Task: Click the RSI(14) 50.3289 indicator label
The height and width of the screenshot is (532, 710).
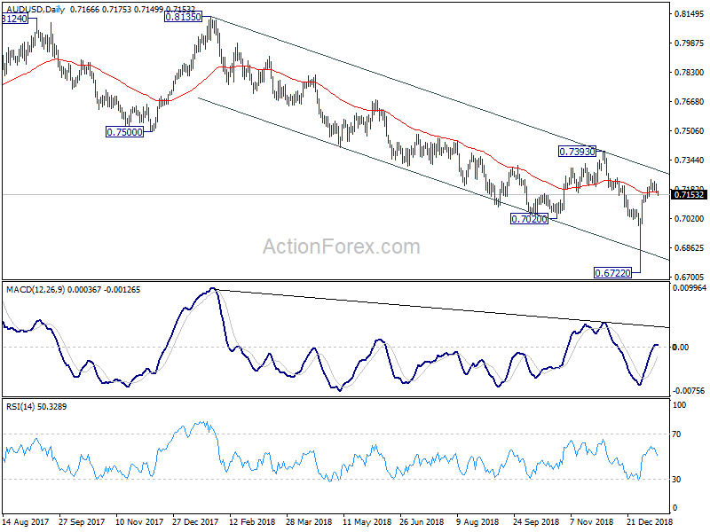Action: pos(36,407)
